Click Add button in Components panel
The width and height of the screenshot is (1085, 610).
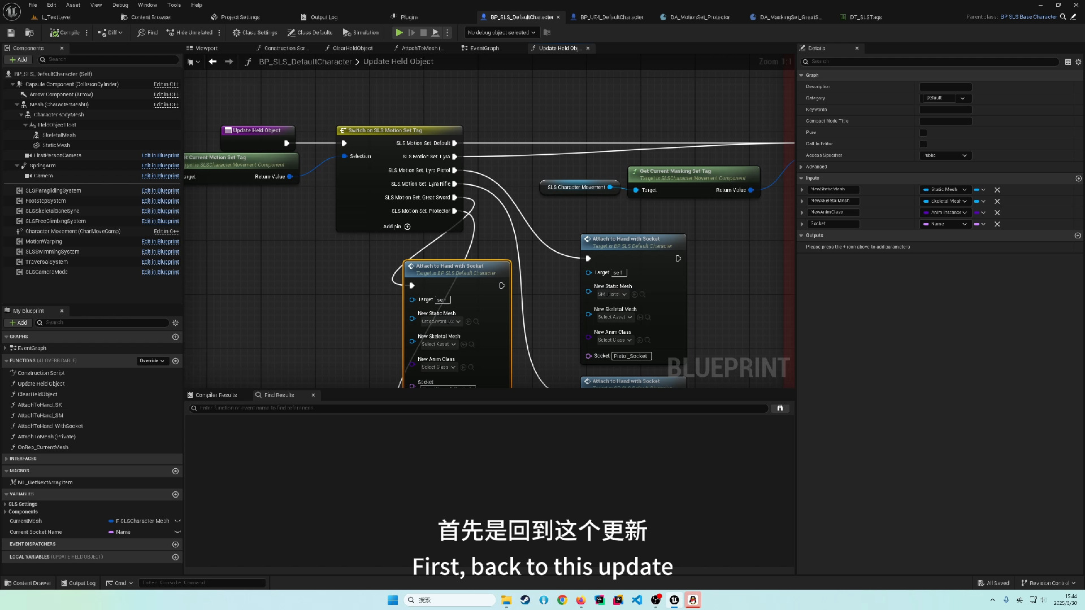point(18,60)
